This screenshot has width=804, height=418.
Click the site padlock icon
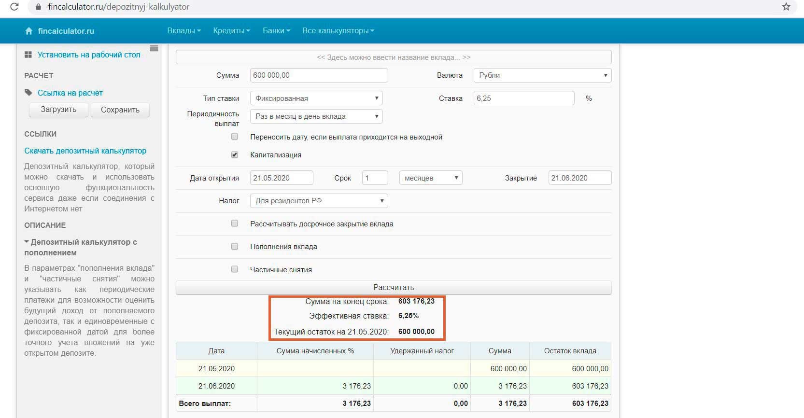(x=39, y=7)
